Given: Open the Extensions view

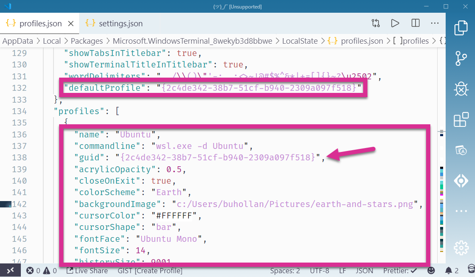Looking at the screenshot, I should (461, 120).
